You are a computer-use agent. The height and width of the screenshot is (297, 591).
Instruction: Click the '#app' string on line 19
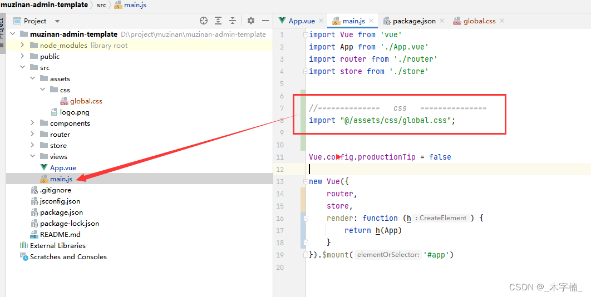pyautogui.click(x=436, y=255)
